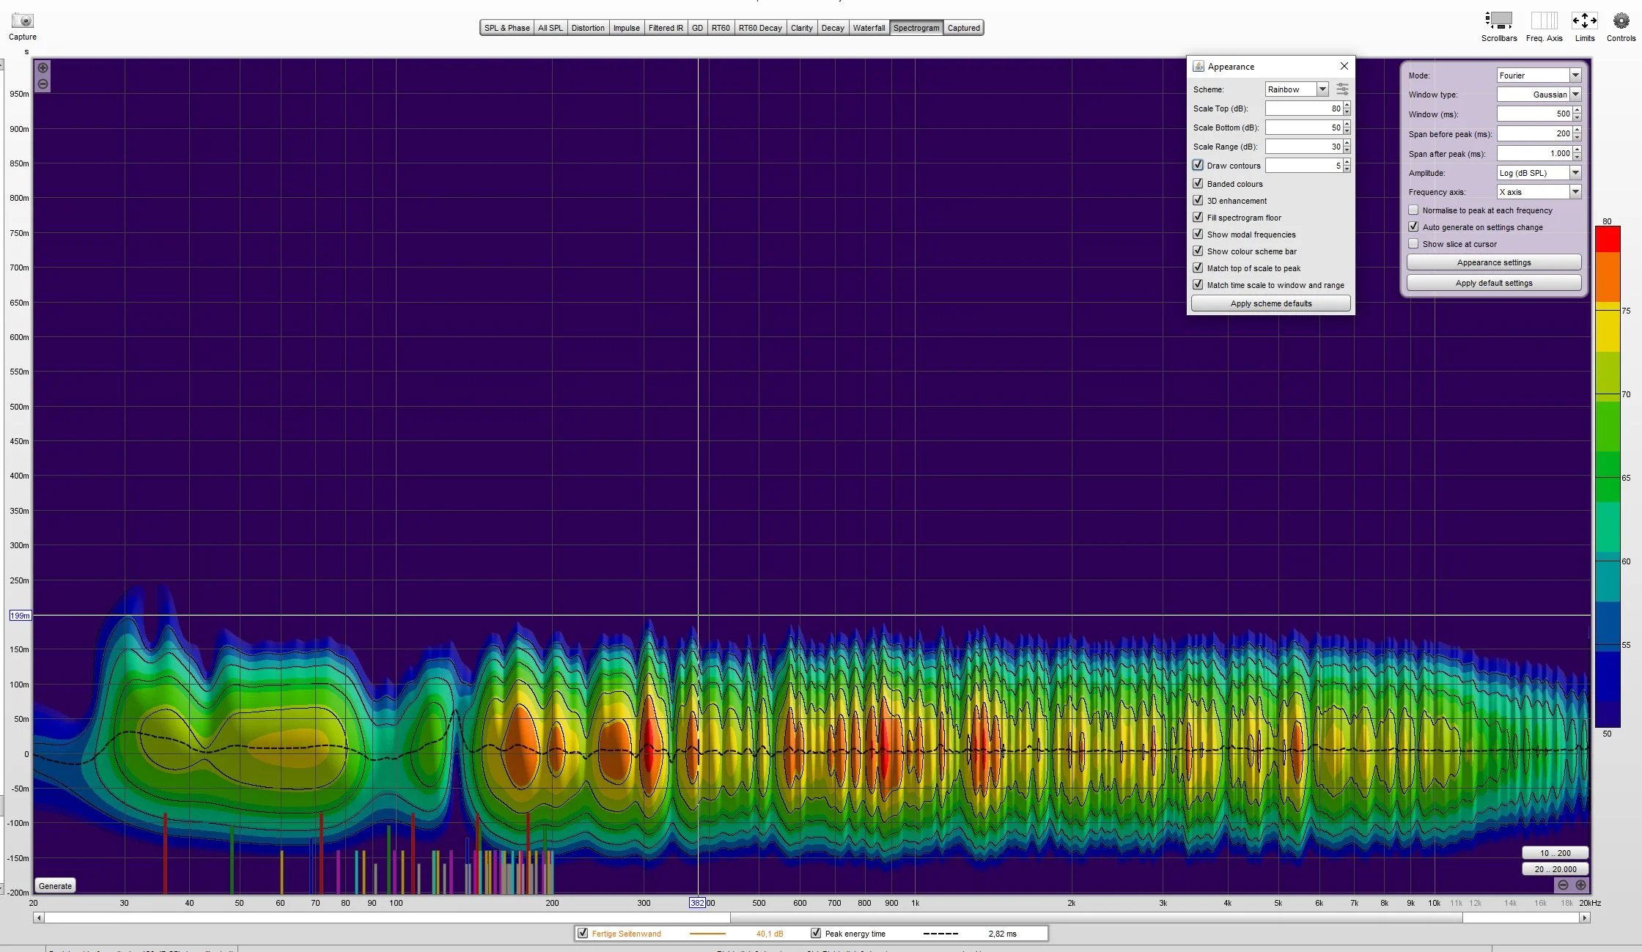Disable Banded colours checkbox
The height and width of the screenshot is (952, 1642).
tap(1198, 184)
